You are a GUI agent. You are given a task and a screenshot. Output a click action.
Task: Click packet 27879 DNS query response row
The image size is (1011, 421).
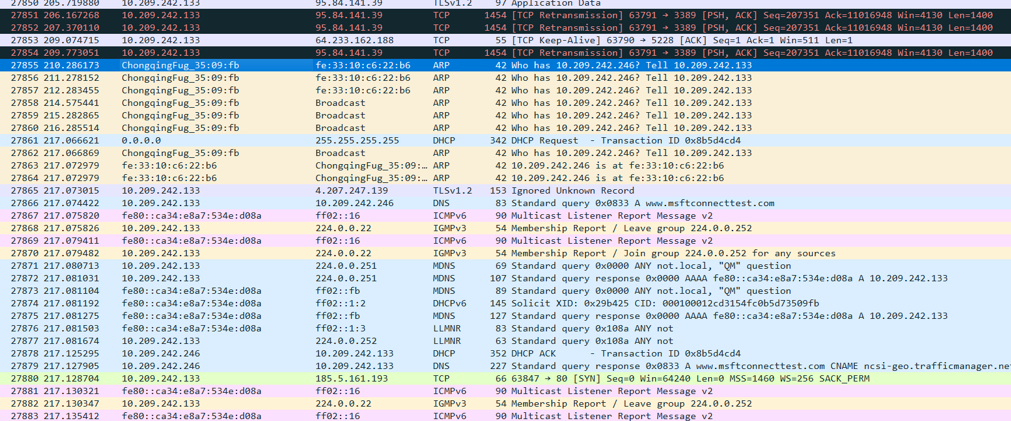tap(502, 366)
